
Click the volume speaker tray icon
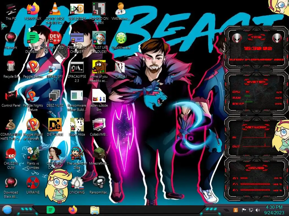(x=258, y=210)
